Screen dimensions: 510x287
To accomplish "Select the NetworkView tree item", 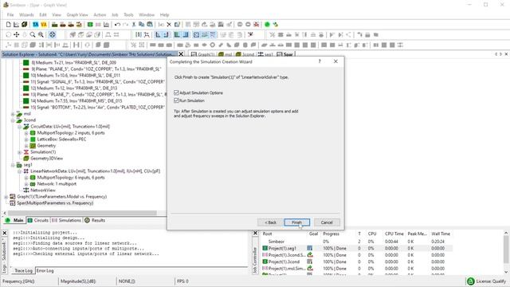I will pyautogui.click(x=43, y=190).
